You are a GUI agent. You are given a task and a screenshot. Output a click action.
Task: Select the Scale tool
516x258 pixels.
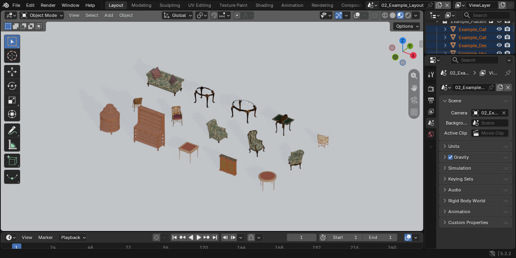point(12,100)
